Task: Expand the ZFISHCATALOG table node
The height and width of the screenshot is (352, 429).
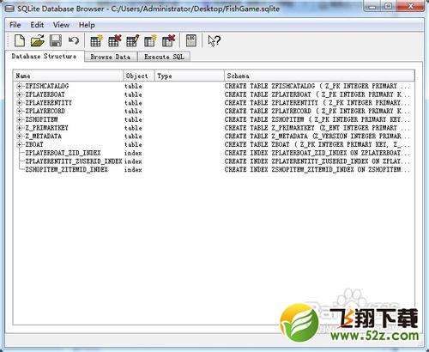Action: 19,86
